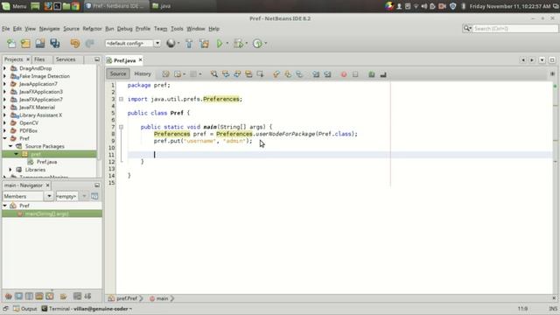560x315 pixels.
Task: Minimize the Navigator panel
Action: pos(97,185)
